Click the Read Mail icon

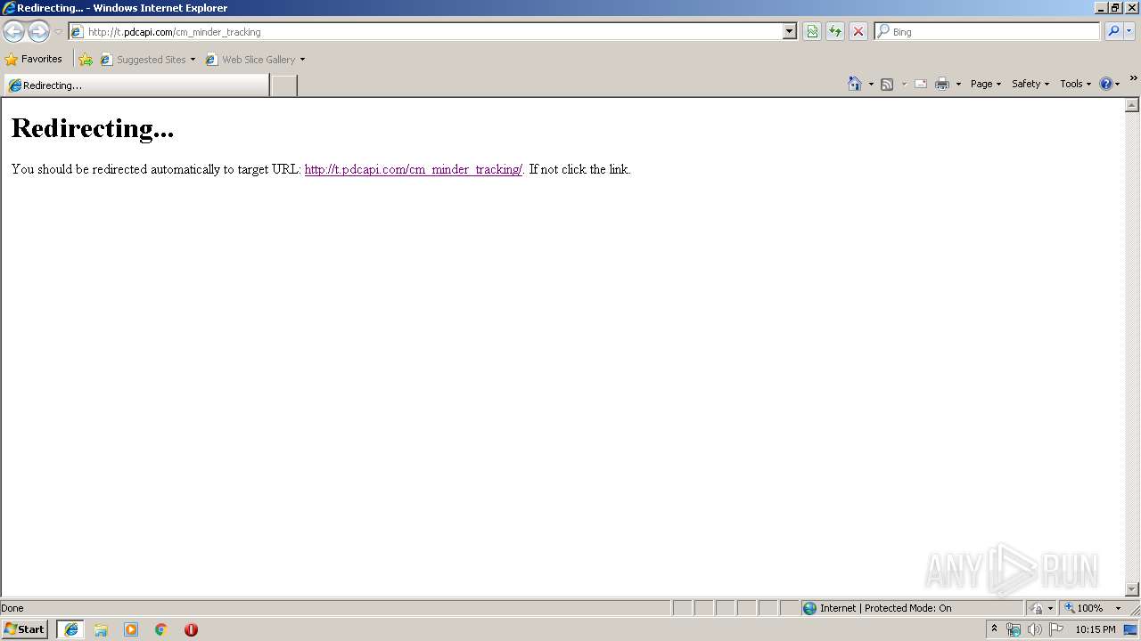coord(921,84)
